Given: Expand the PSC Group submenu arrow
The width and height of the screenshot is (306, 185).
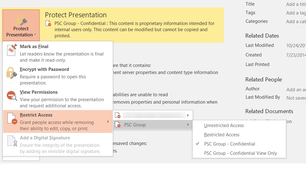Looking at the screenshot, I should [188, 125].
